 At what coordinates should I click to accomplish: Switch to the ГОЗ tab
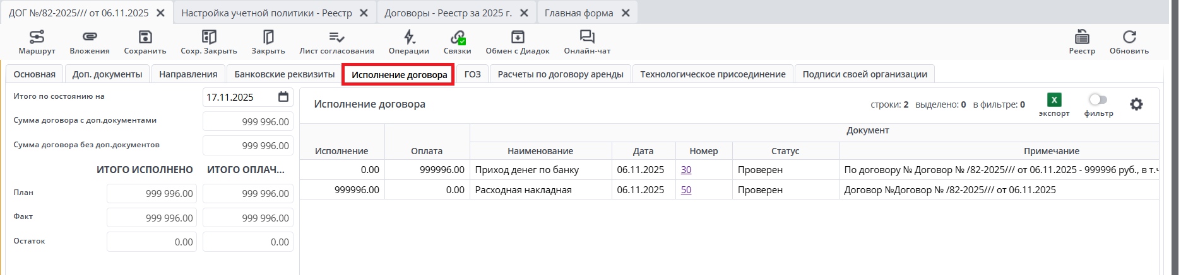click(473, 74)
